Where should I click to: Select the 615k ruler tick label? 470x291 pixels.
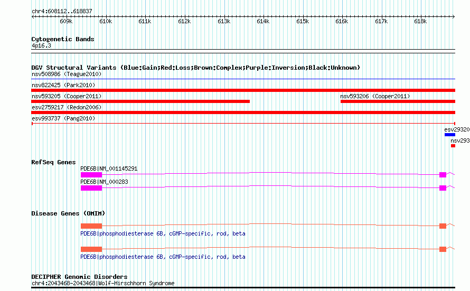[303, 21]
